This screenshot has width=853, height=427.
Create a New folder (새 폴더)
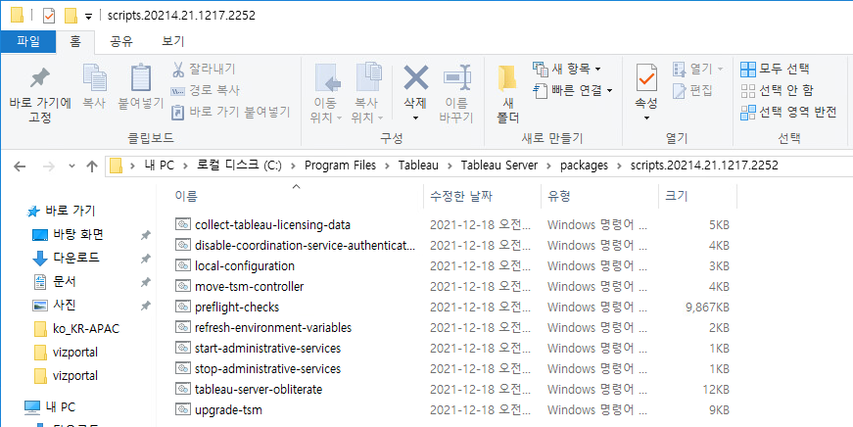pyautogui.click(x=507, y=94)
